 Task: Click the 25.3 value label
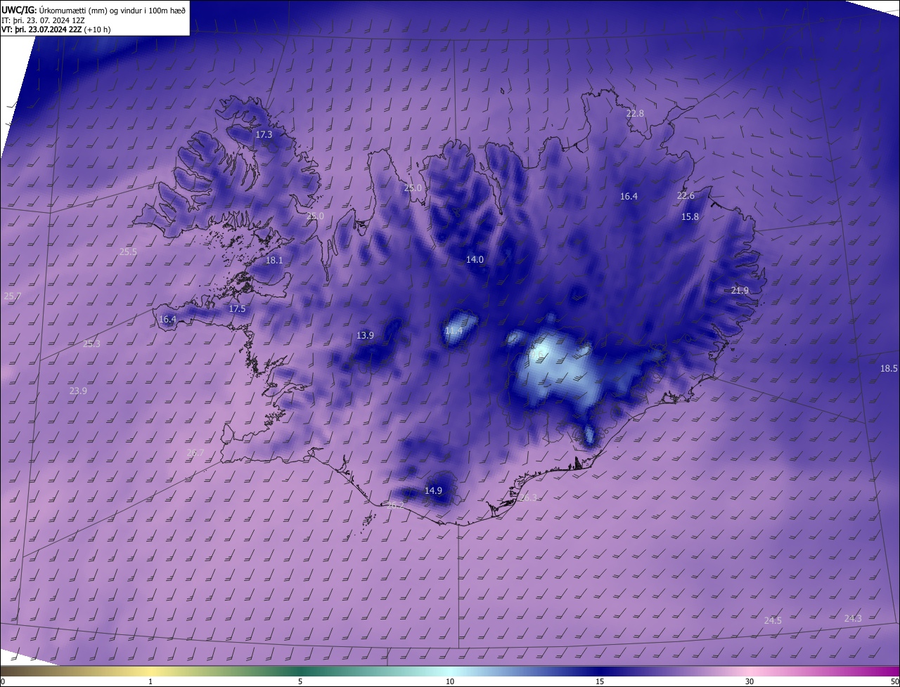91,344
